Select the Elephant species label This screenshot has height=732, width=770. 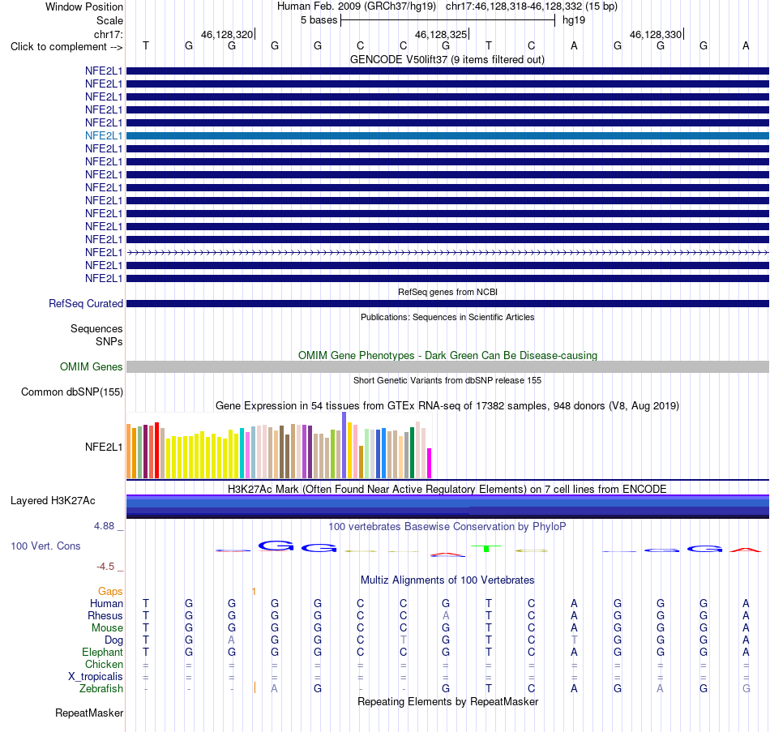(x=102, y=653)
